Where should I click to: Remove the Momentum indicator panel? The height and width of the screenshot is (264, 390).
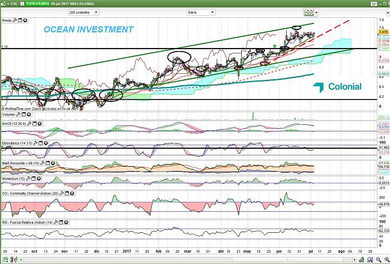pos(38,179)
